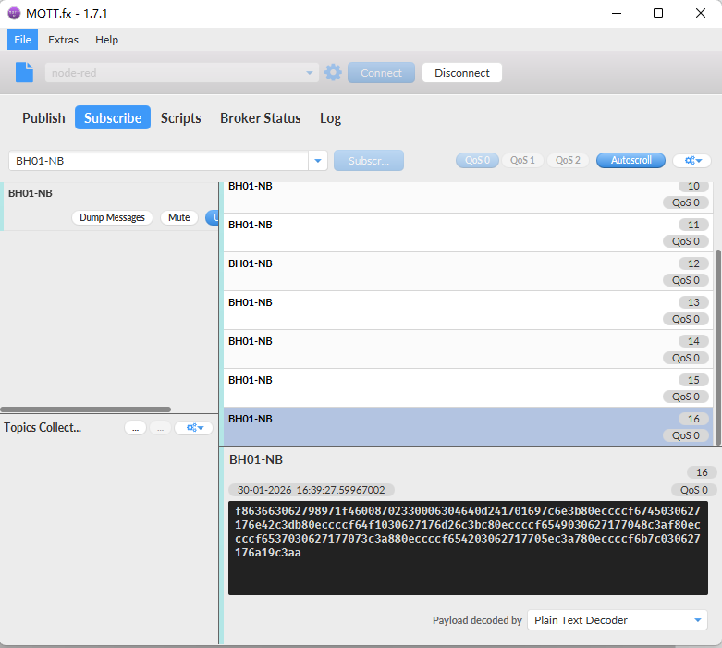Click BH01-NB title in message detail pane
Image resolution: width=722 pixels, height=648 pixels.
256,459
